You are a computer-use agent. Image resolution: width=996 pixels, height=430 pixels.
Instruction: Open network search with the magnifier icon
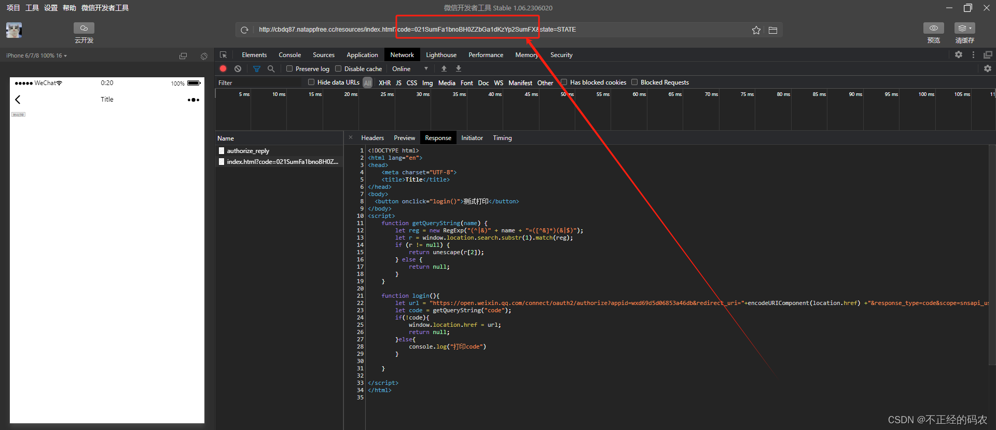271,68
